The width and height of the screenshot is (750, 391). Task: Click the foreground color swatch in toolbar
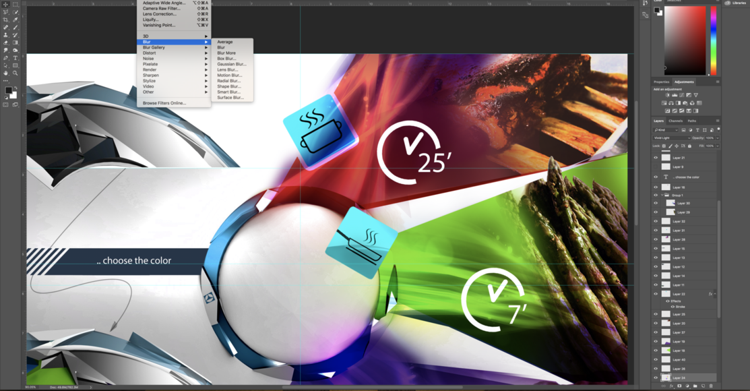point(8,90)
